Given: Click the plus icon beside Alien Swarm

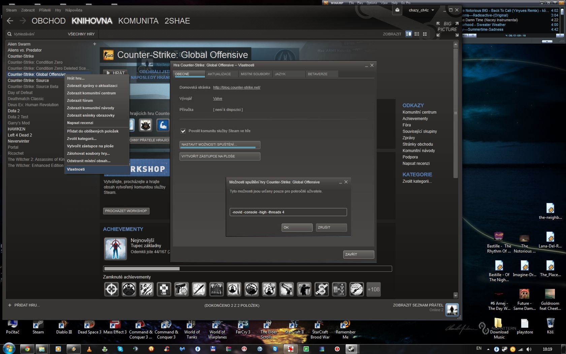Looking at the screenshot, I should pos(95,44).
